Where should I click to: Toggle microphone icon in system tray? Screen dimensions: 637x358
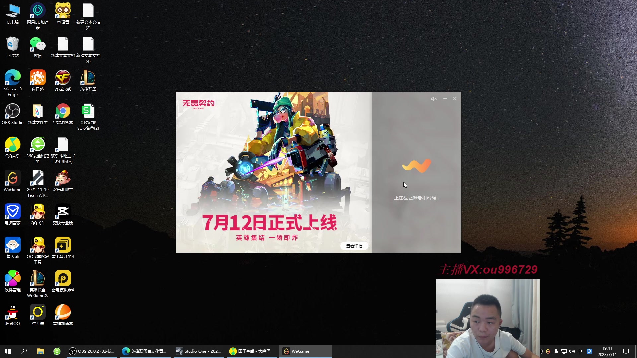(x=556, y=351)
